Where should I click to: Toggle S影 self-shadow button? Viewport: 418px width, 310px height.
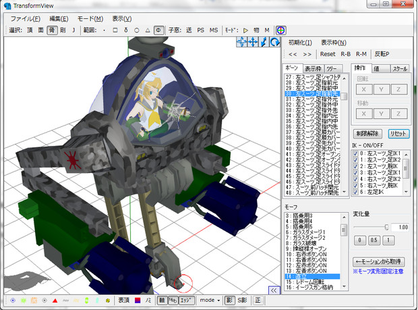tap(242, 301)
